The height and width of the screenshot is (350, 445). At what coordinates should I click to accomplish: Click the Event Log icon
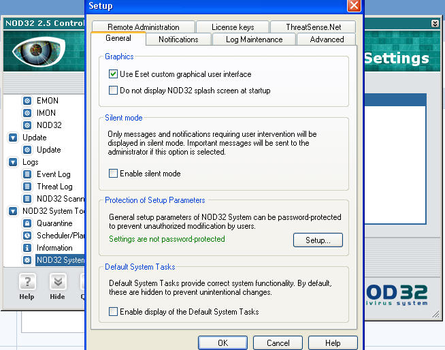tap(27, 174)
